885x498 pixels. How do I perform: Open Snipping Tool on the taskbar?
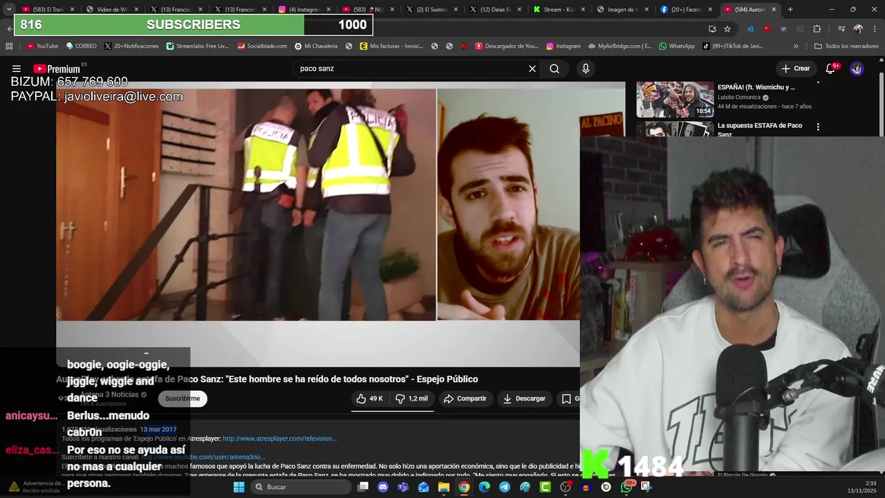[646, 487]
